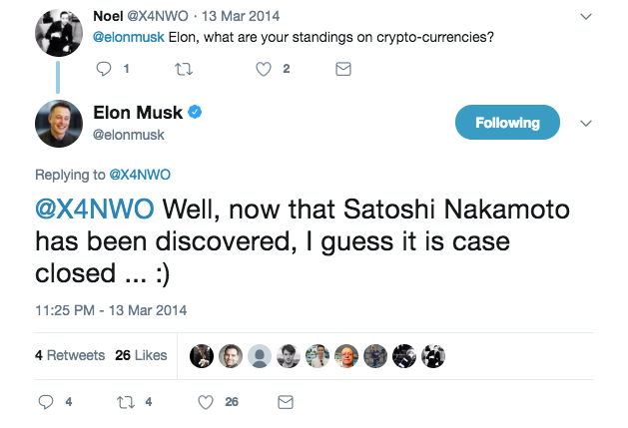Reply to Noel's tweet
The height and width of the screenshot is (428, 628).
coord(104,69)
